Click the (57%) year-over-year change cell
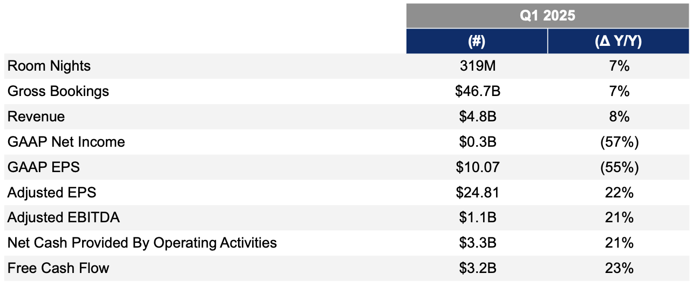The width and height of the screenshot is (692, 287). 618,142
